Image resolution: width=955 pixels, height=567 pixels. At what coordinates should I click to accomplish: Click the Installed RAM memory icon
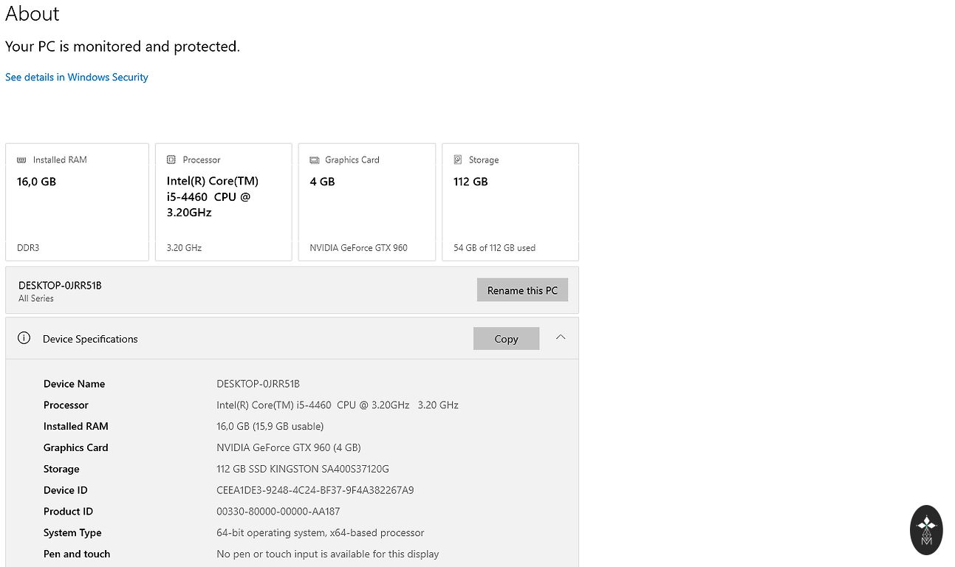coord(21,159)
